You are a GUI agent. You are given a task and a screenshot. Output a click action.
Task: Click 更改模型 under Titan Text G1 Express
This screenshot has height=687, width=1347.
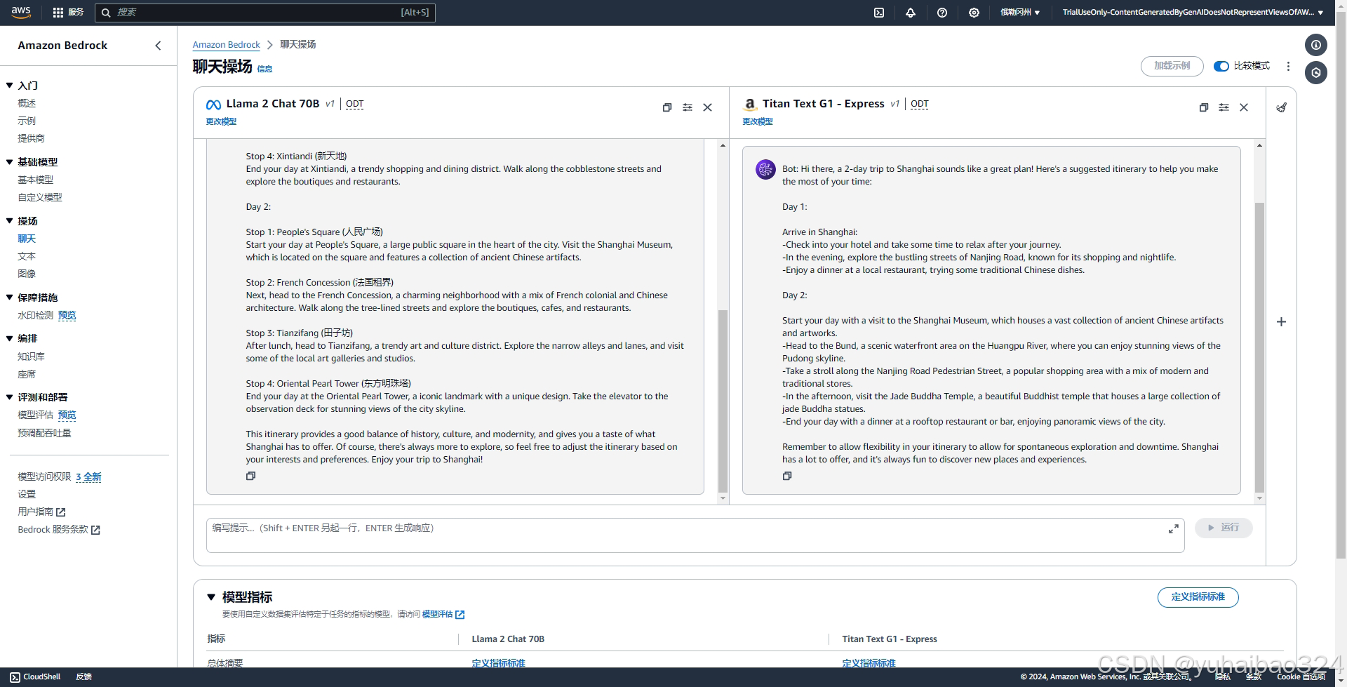pos(758,121)
